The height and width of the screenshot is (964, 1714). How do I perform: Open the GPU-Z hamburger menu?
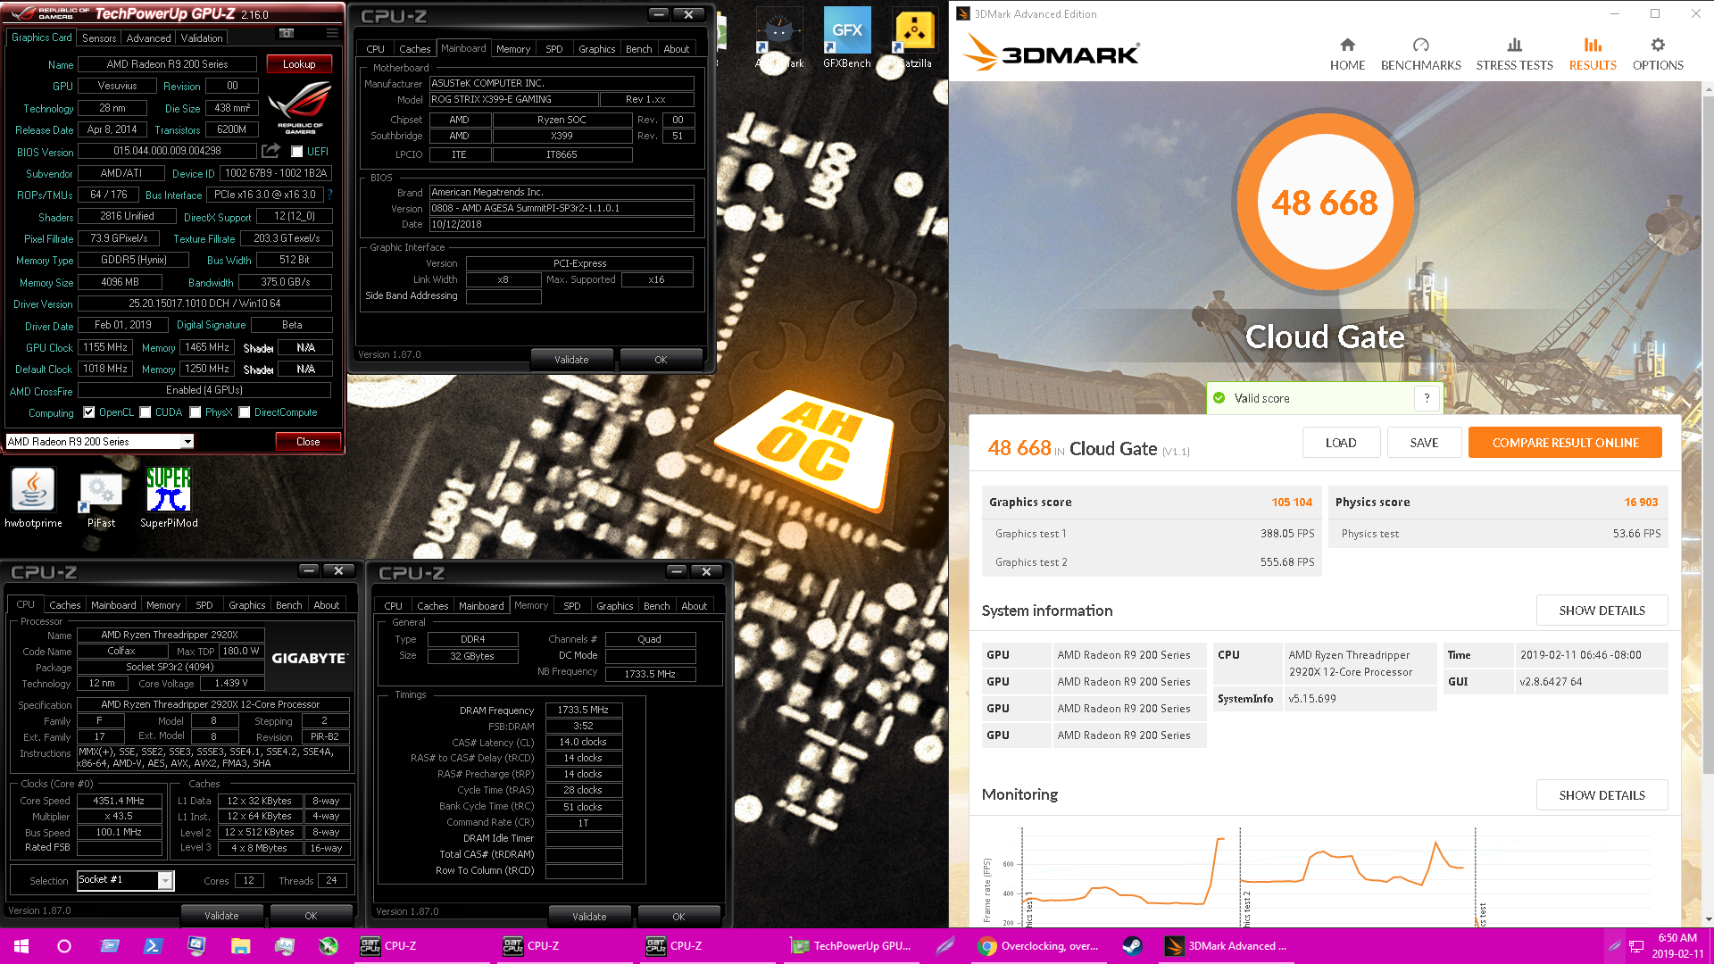click(332, 34)
